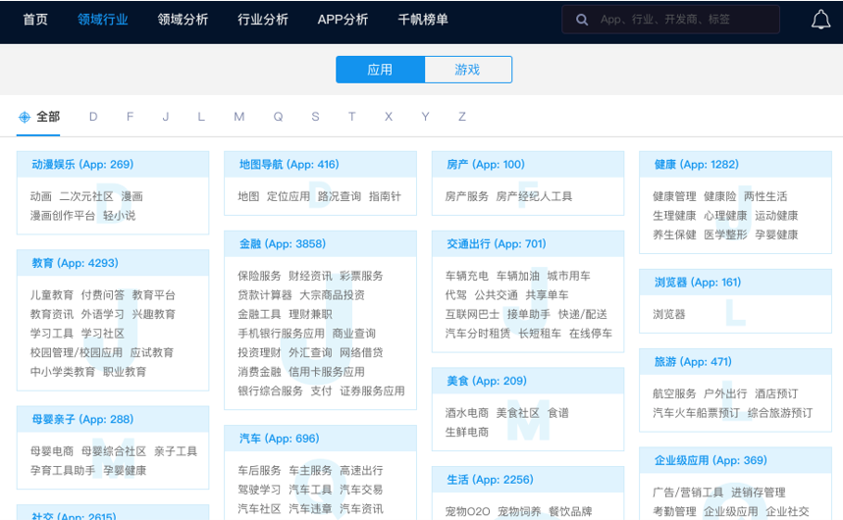The height and width of the screenshot is (520, 843).
Task: Open the 千帆榜单 menu item
Action: pos(423,20)
